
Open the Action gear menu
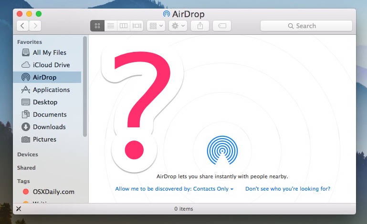(x=178, y=26)
